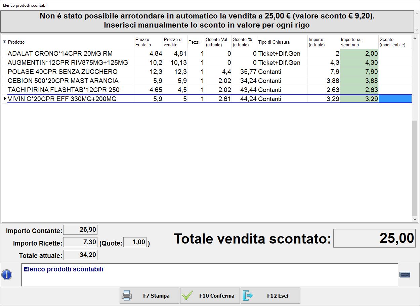Click the Sconto modificabile cell for POLASE
The height and width of the screenshot is (306, 420).
coord(395,72)
